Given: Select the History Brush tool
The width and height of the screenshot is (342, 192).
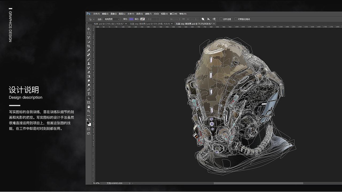Looking at the screenshot, I should tap(89, 68).
